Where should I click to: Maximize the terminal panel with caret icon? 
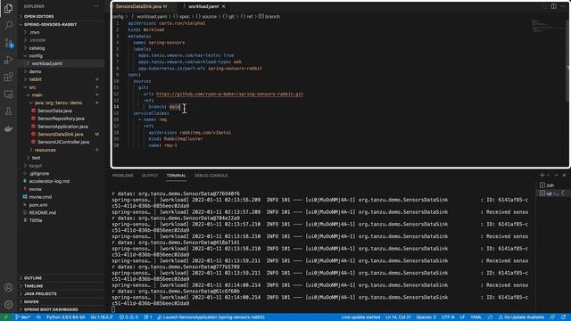(556, 175)
